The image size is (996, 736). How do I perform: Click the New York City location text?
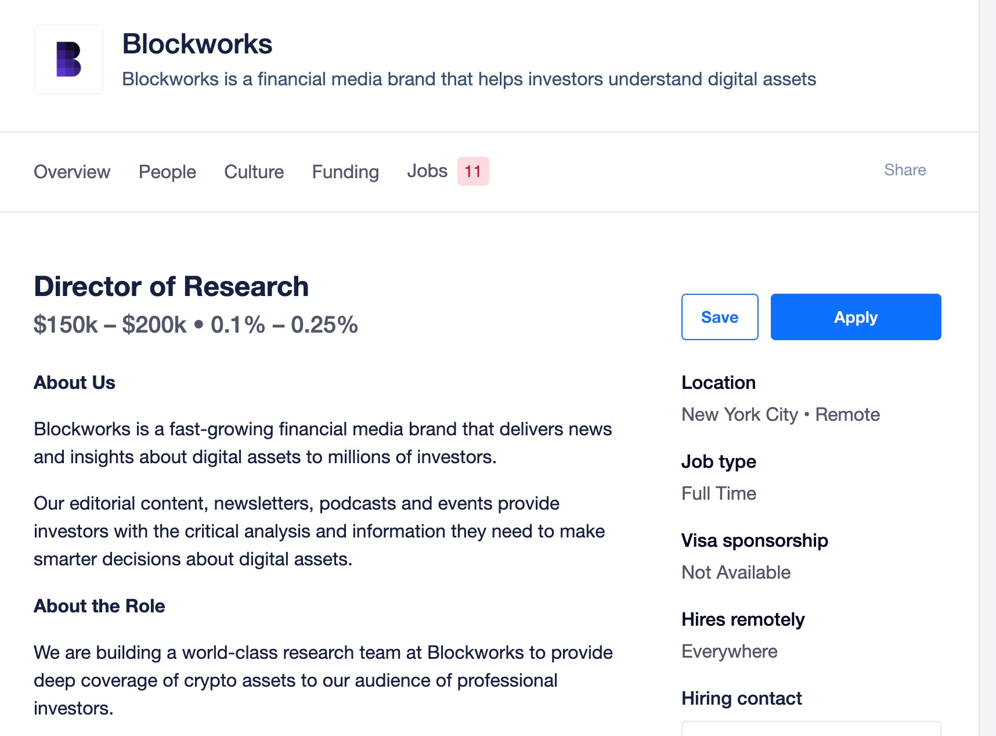[x=740, y=414]
